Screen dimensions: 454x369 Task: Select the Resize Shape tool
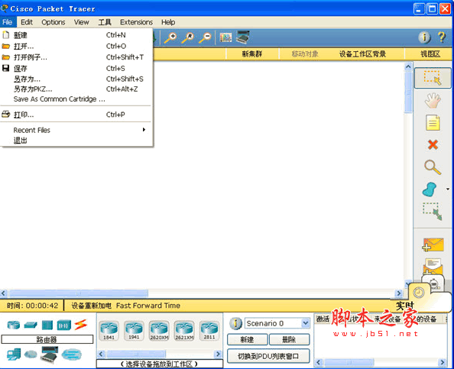click(433, 212)
